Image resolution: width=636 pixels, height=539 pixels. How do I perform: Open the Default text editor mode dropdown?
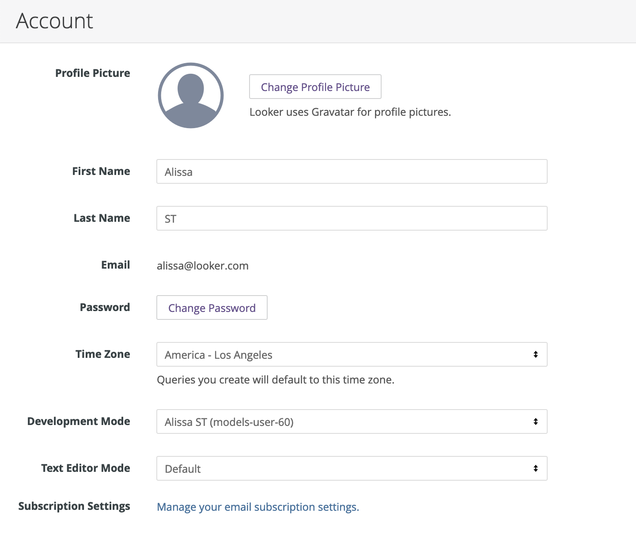click(x=344, y=468)
